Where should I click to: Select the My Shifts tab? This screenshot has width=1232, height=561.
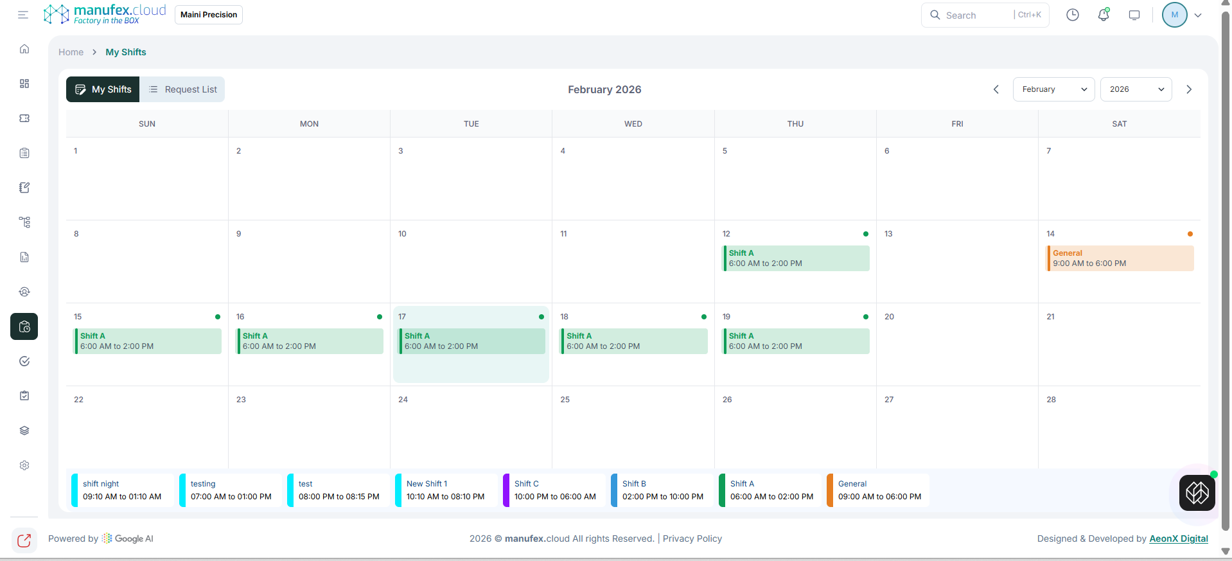[x=103, y=89]
